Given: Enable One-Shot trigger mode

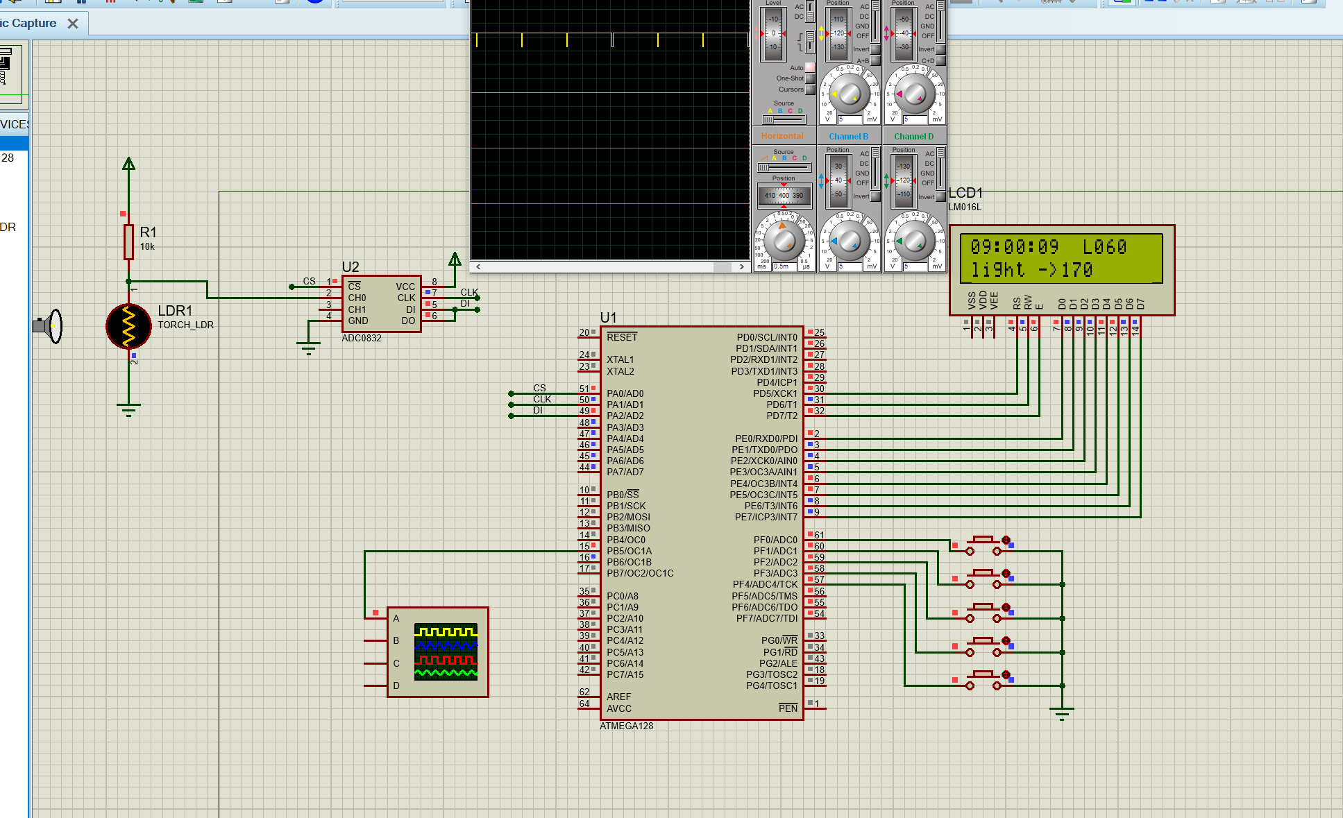Looking at the screenshot, I should click(x=810, y=78).
